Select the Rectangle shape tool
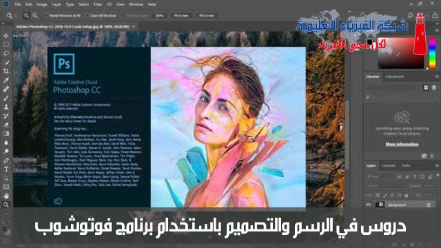Viewport: 441px width, 248px height. click(6, 187)
